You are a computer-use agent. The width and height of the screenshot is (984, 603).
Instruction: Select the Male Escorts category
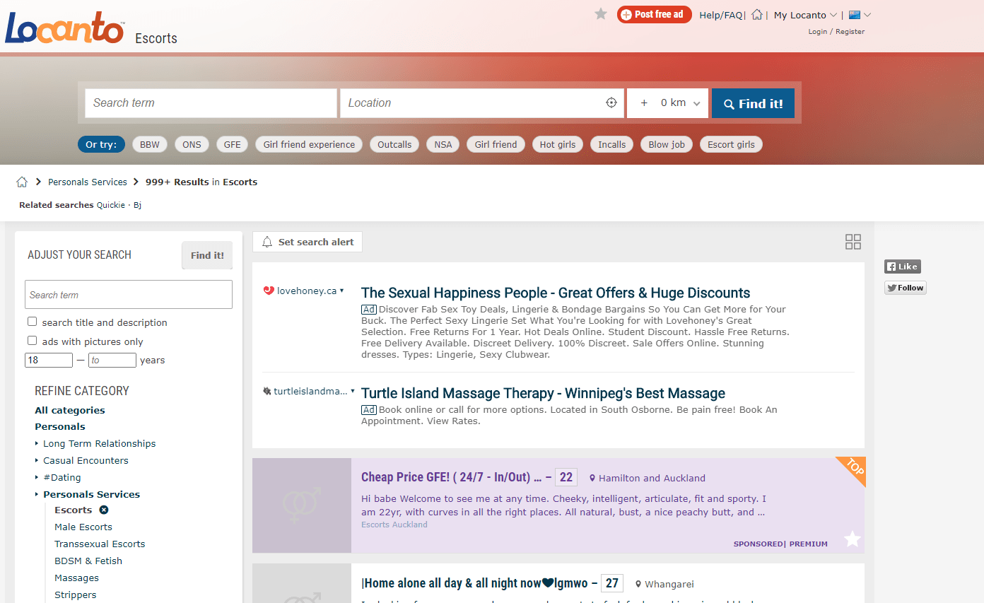[x=83, y=527]
